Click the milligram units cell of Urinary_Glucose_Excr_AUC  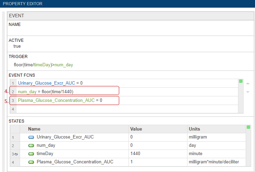click(x=198, y=137)
